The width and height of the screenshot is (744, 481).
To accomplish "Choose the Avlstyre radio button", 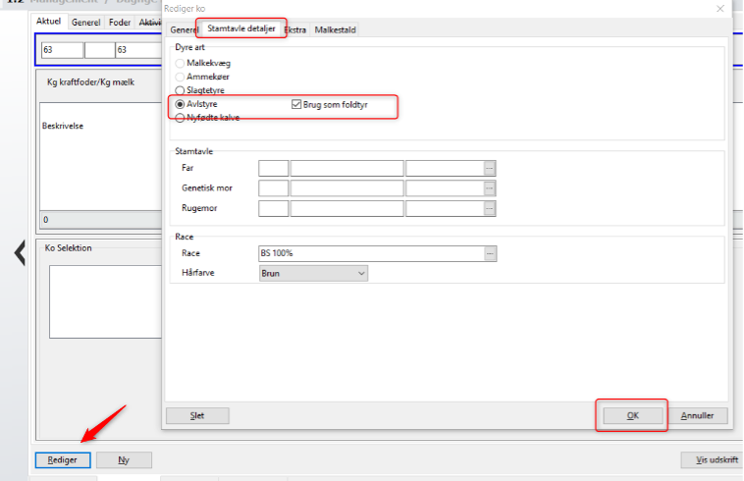I will 180,104.
